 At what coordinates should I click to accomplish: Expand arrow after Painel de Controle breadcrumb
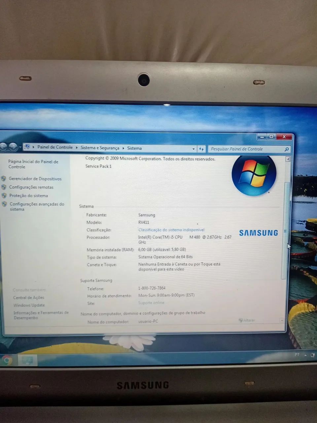coord(77,147)
